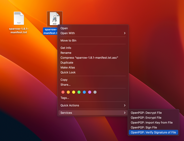Choose Verify Signature of File

(x=153, y=132)
